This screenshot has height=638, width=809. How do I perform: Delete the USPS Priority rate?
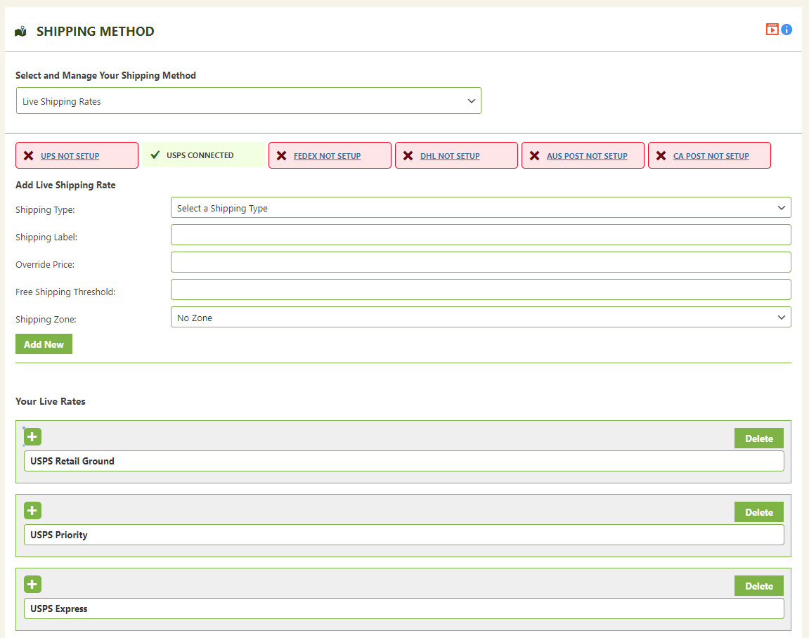(x=758, y=512)
